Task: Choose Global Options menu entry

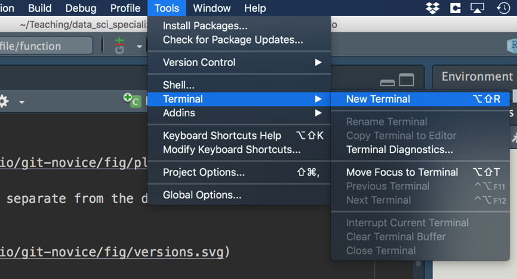Action: pos(202,195)
